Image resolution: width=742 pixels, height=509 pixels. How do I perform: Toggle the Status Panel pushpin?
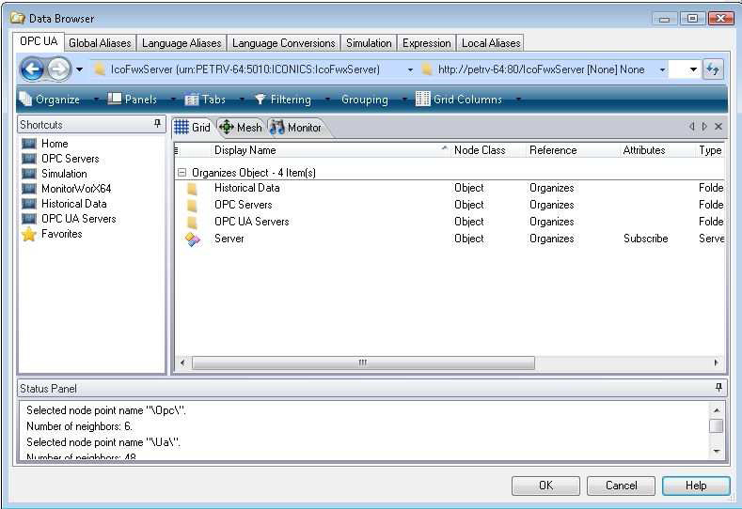pyautogui.click(x=719, y=388)
